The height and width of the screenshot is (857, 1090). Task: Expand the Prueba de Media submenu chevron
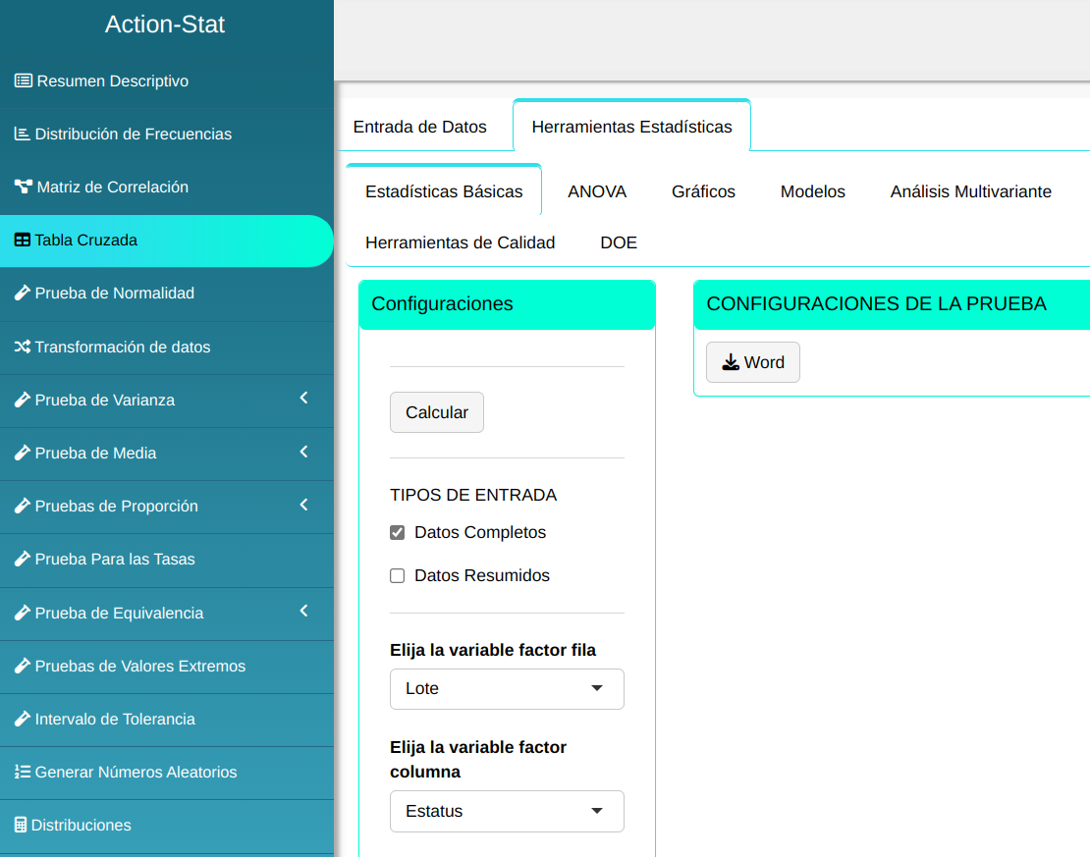point(303,452)
